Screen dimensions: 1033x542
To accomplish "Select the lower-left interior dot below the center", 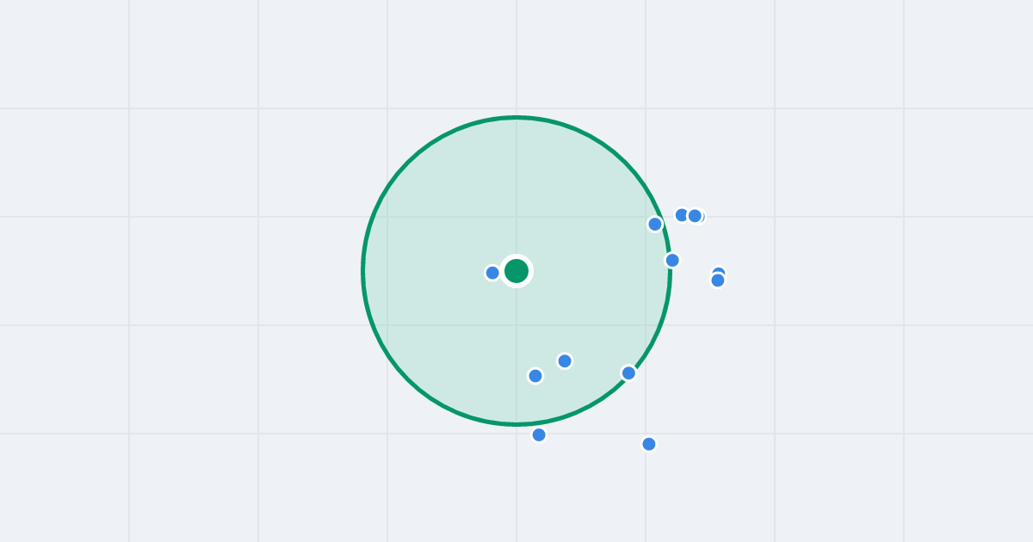I will pos(535,376).
